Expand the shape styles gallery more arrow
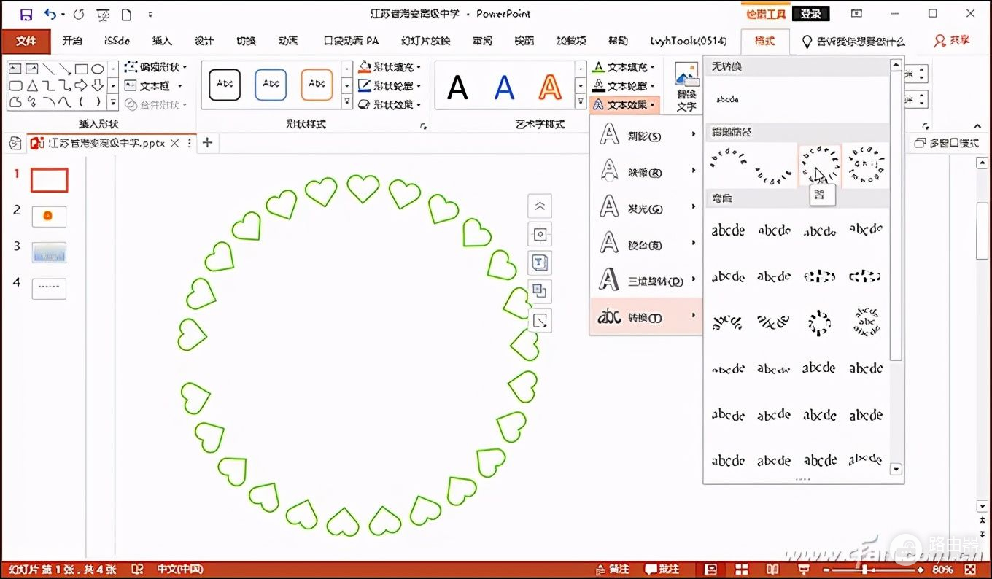 coord(346,104)
